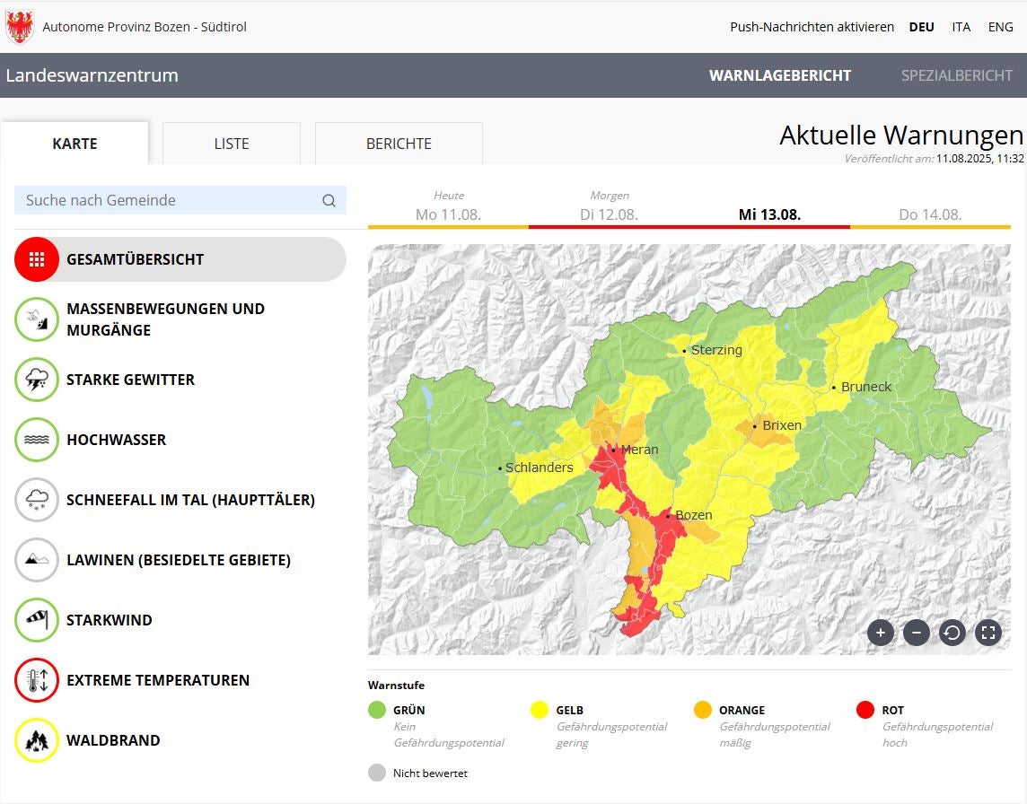Switch forecast to Do 14.08
This screenshot has width=1027, height=804.
pos(931,214)
